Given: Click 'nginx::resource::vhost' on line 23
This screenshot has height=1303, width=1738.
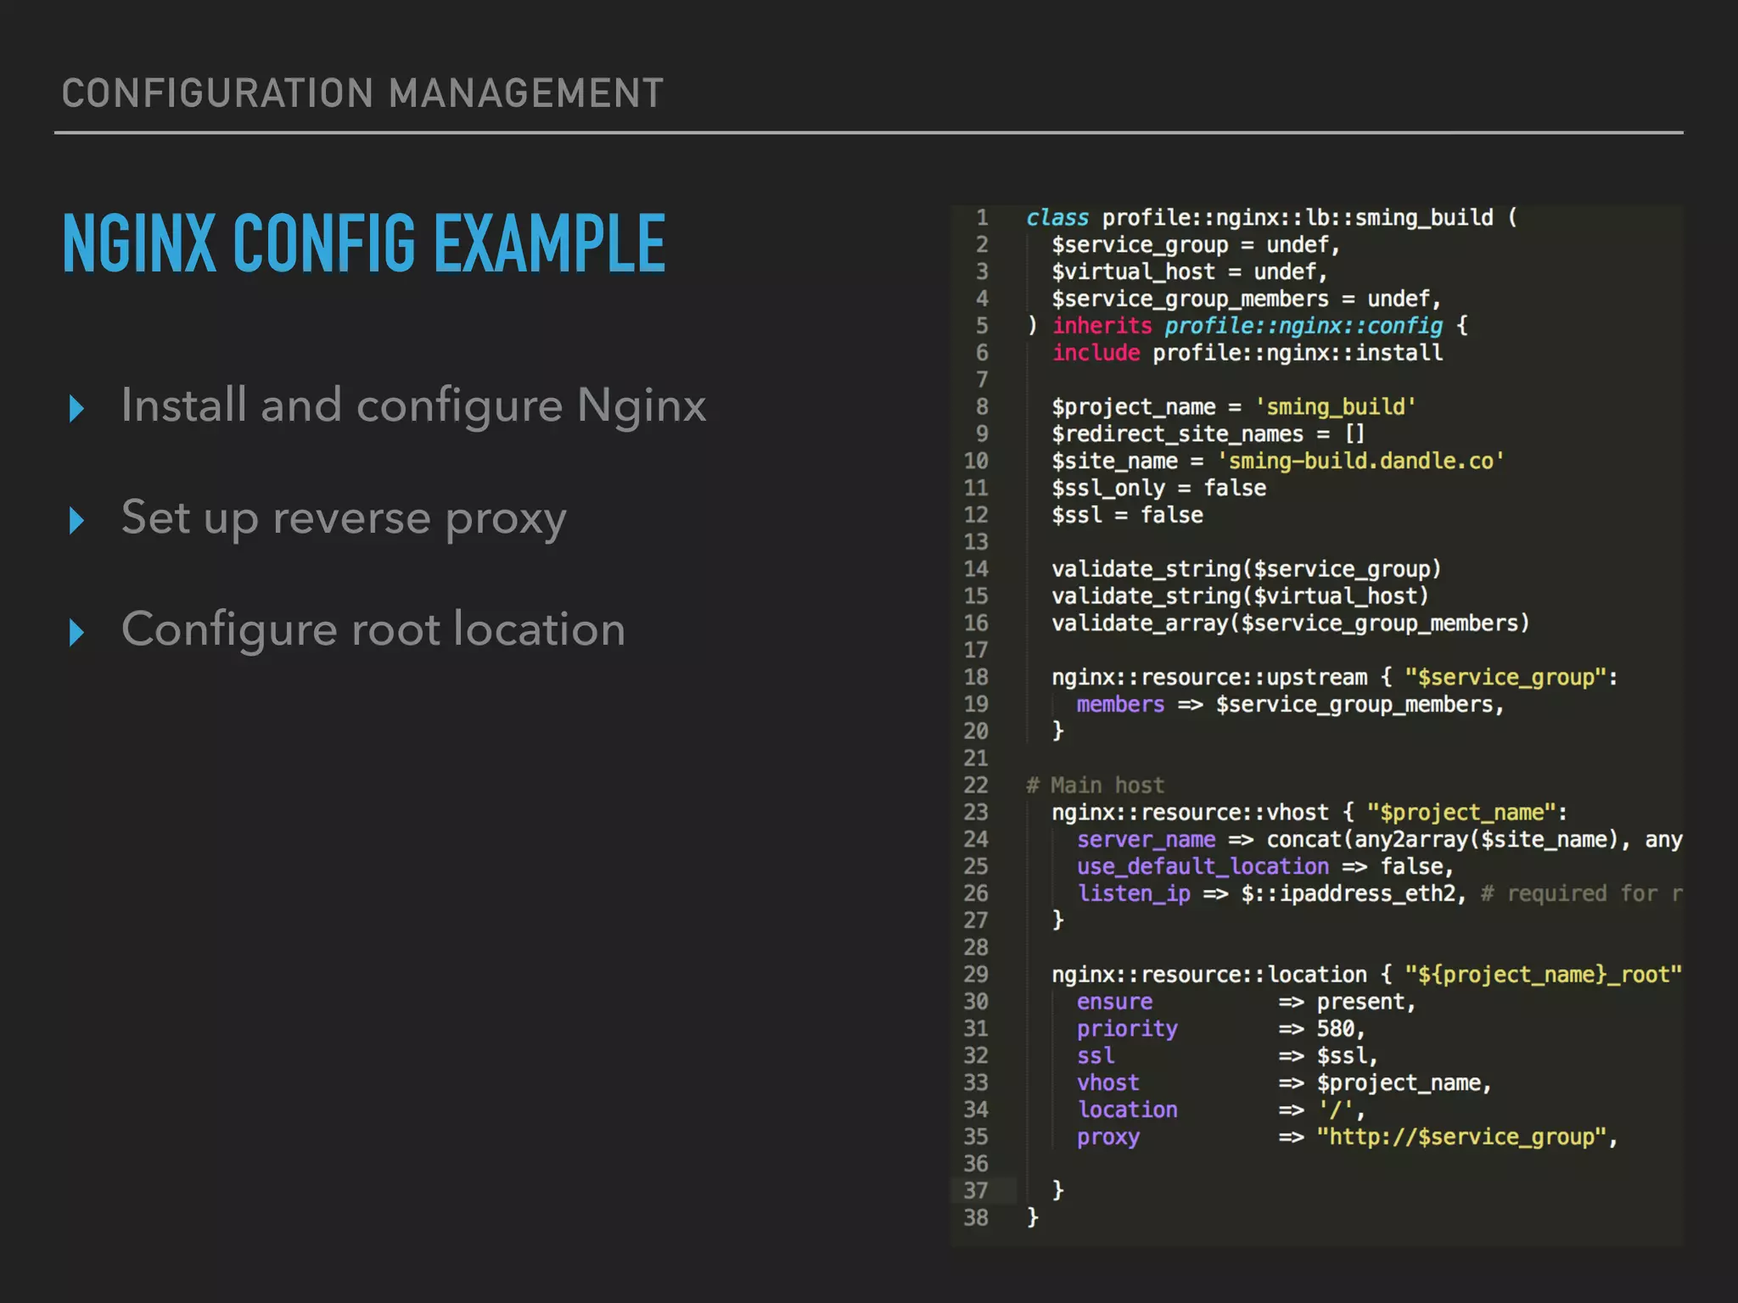Looking at the screenshot, I should [x=1190, y=813].
